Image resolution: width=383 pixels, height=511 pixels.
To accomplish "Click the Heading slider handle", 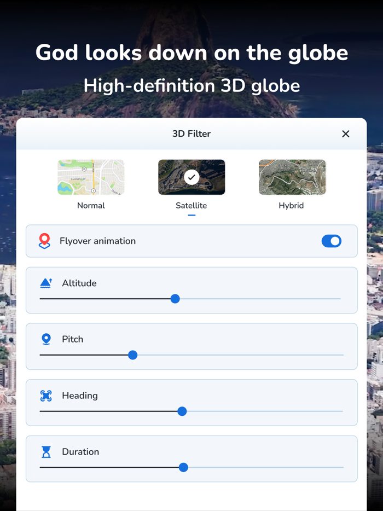I will tap(182, 411).
